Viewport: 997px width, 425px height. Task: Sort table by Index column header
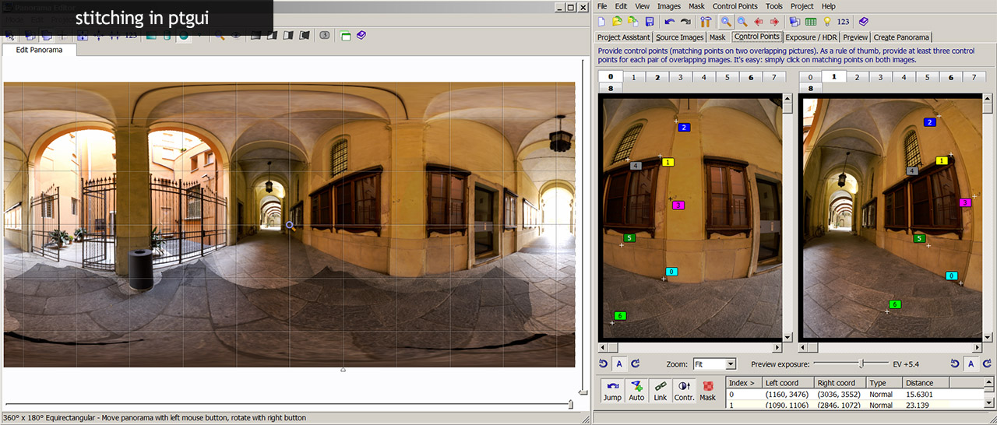pyautogui.click(x=744, y=383)
